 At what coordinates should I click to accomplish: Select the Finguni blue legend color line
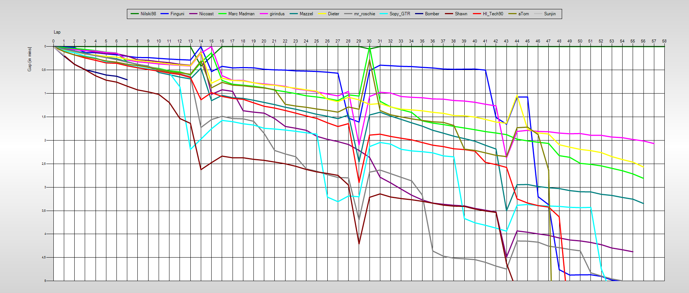pyautogui.click(x=165, y=14)
